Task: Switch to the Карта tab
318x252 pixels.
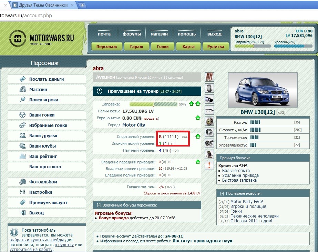Action: pos(188,47)
